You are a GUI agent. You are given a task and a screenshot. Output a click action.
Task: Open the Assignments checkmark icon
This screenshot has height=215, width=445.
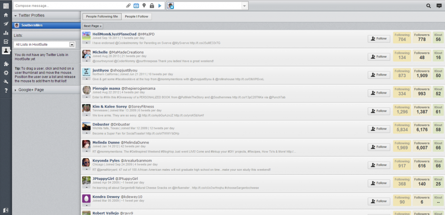coord(6,42)
